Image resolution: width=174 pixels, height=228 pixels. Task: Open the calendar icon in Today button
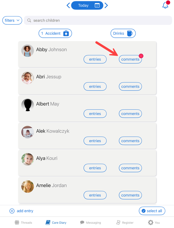click(x=97, y=5)
